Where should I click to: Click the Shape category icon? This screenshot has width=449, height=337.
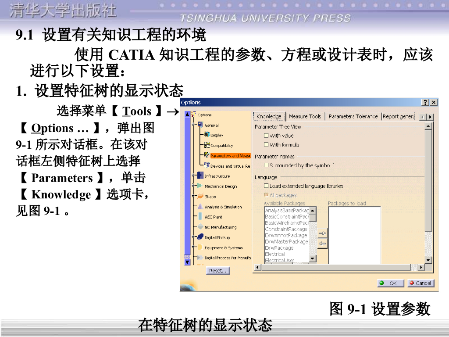click(200, 196)
